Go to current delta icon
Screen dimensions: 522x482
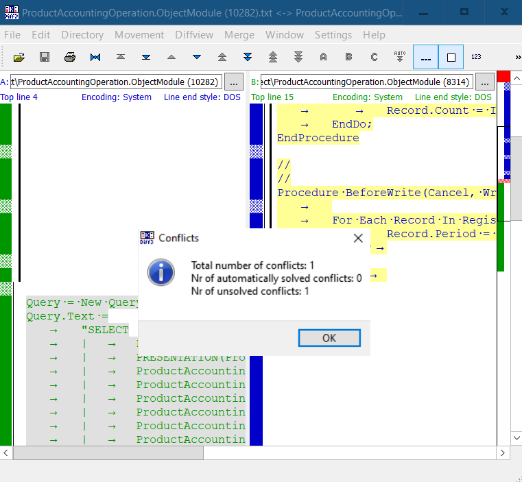click(95, 58)
